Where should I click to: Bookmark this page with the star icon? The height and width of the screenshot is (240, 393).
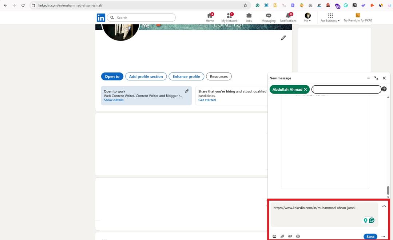pos(245,5)
